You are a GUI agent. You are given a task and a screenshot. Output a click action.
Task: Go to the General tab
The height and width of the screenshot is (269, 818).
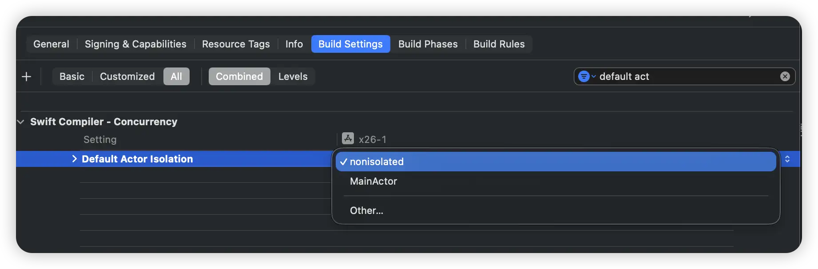(51, 44)
